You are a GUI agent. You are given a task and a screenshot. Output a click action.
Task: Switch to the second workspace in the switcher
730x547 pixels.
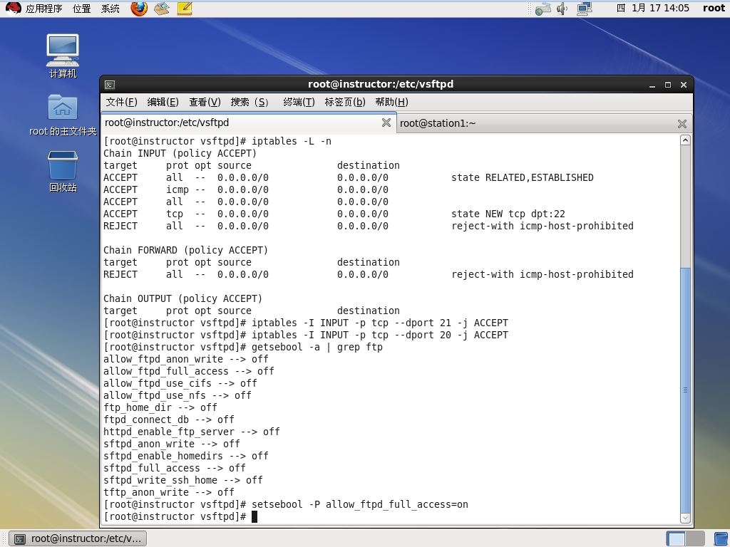(x=695, y=538)
